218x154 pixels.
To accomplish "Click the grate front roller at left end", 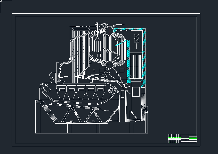I will pos(47,89).
